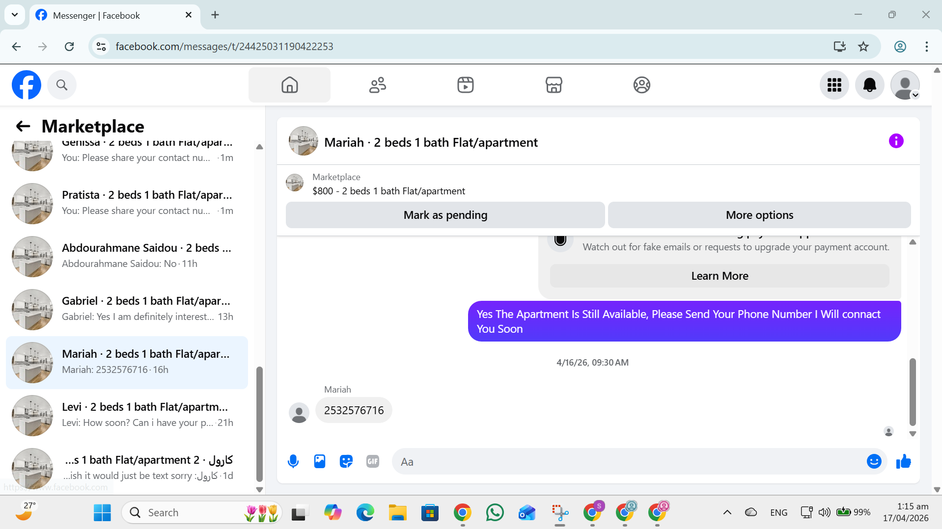
Task: Open the Chrome profile icon
Action: tap(900, 47)
